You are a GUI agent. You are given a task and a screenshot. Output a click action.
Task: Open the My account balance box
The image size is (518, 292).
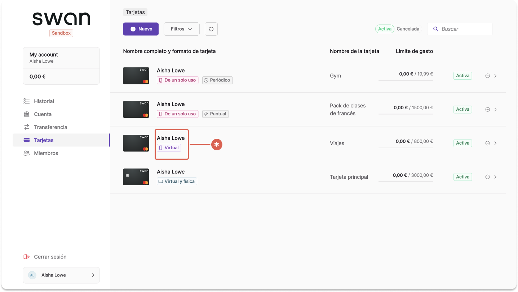(61, 66)
